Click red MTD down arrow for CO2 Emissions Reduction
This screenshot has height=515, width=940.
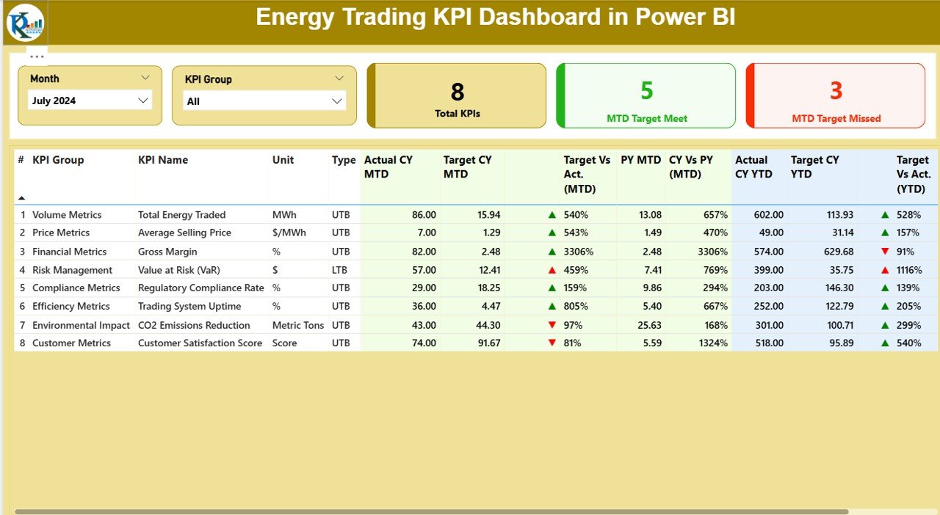tap(552, 325)
